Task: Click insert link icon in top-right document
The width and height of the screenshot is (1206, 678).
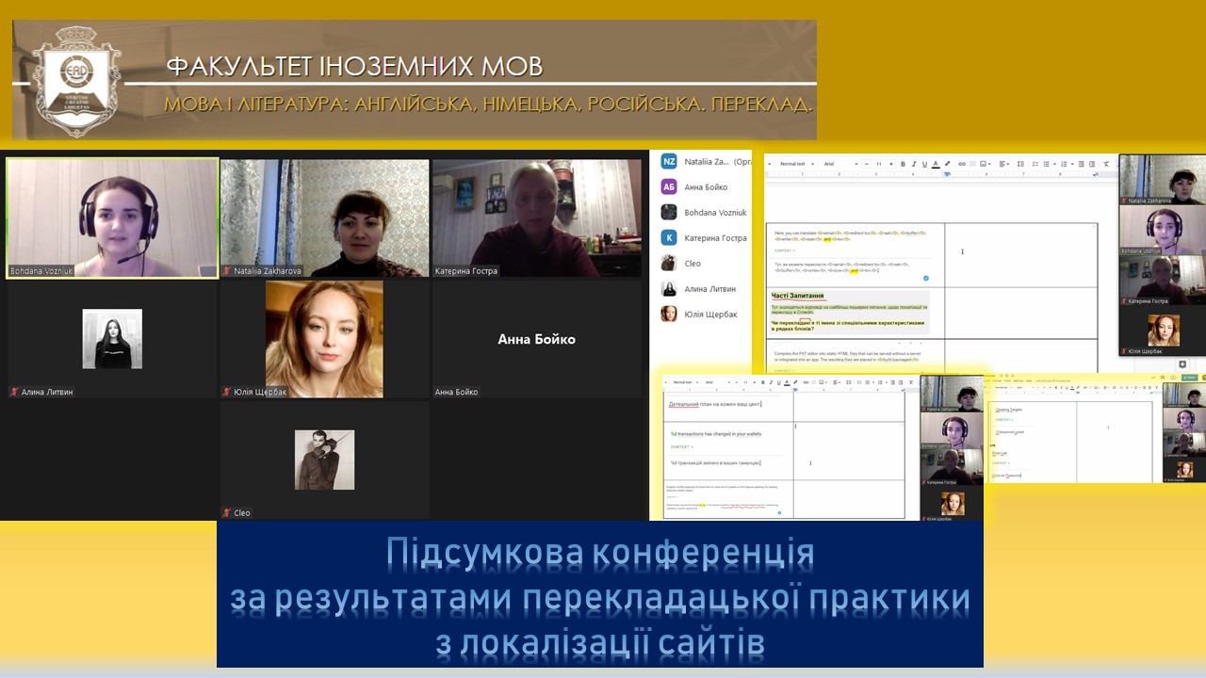Action: point(962,164)
